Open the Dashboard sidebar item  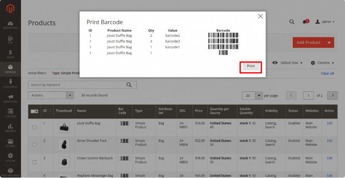click(10, 25)
